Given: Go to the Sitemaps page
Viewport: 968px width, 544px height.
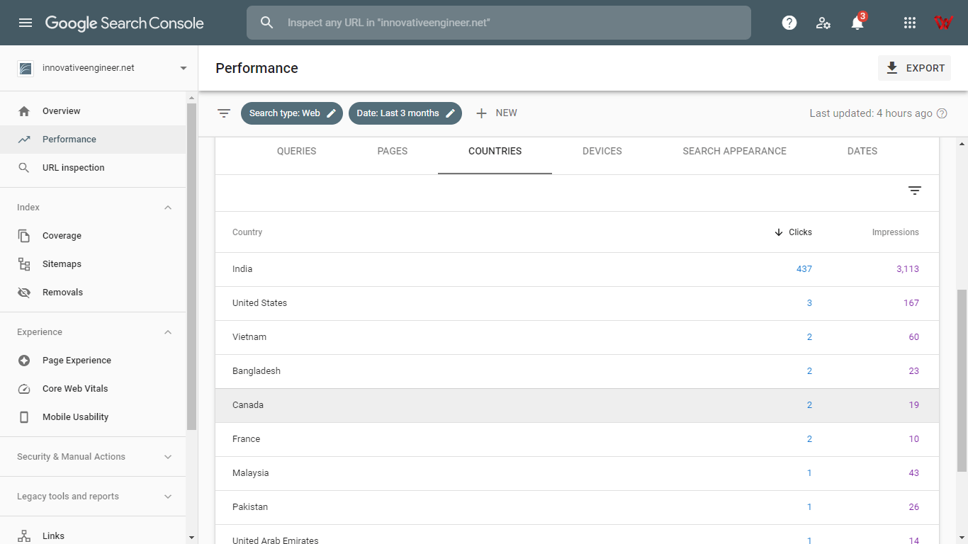Looking at the screenshot, I should [x=93, y=264].
